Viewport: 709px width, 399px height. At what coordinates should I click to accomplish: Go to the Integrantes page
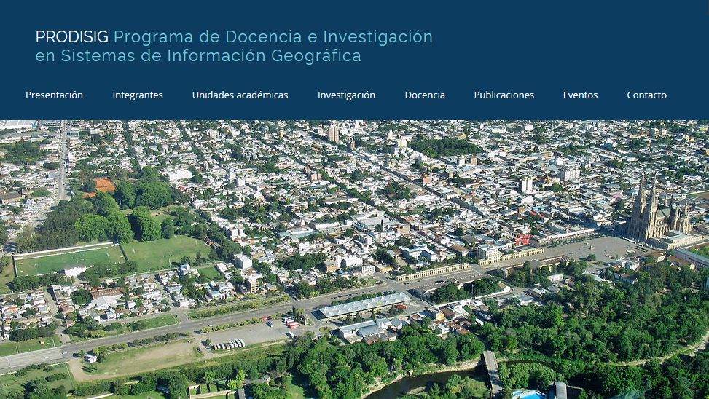click(138, 95)
